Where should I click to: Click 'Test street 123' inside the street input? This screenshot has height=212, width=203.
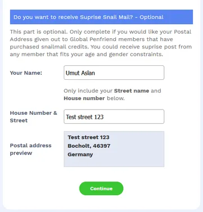pyautogui.click(x=85, y=117)
